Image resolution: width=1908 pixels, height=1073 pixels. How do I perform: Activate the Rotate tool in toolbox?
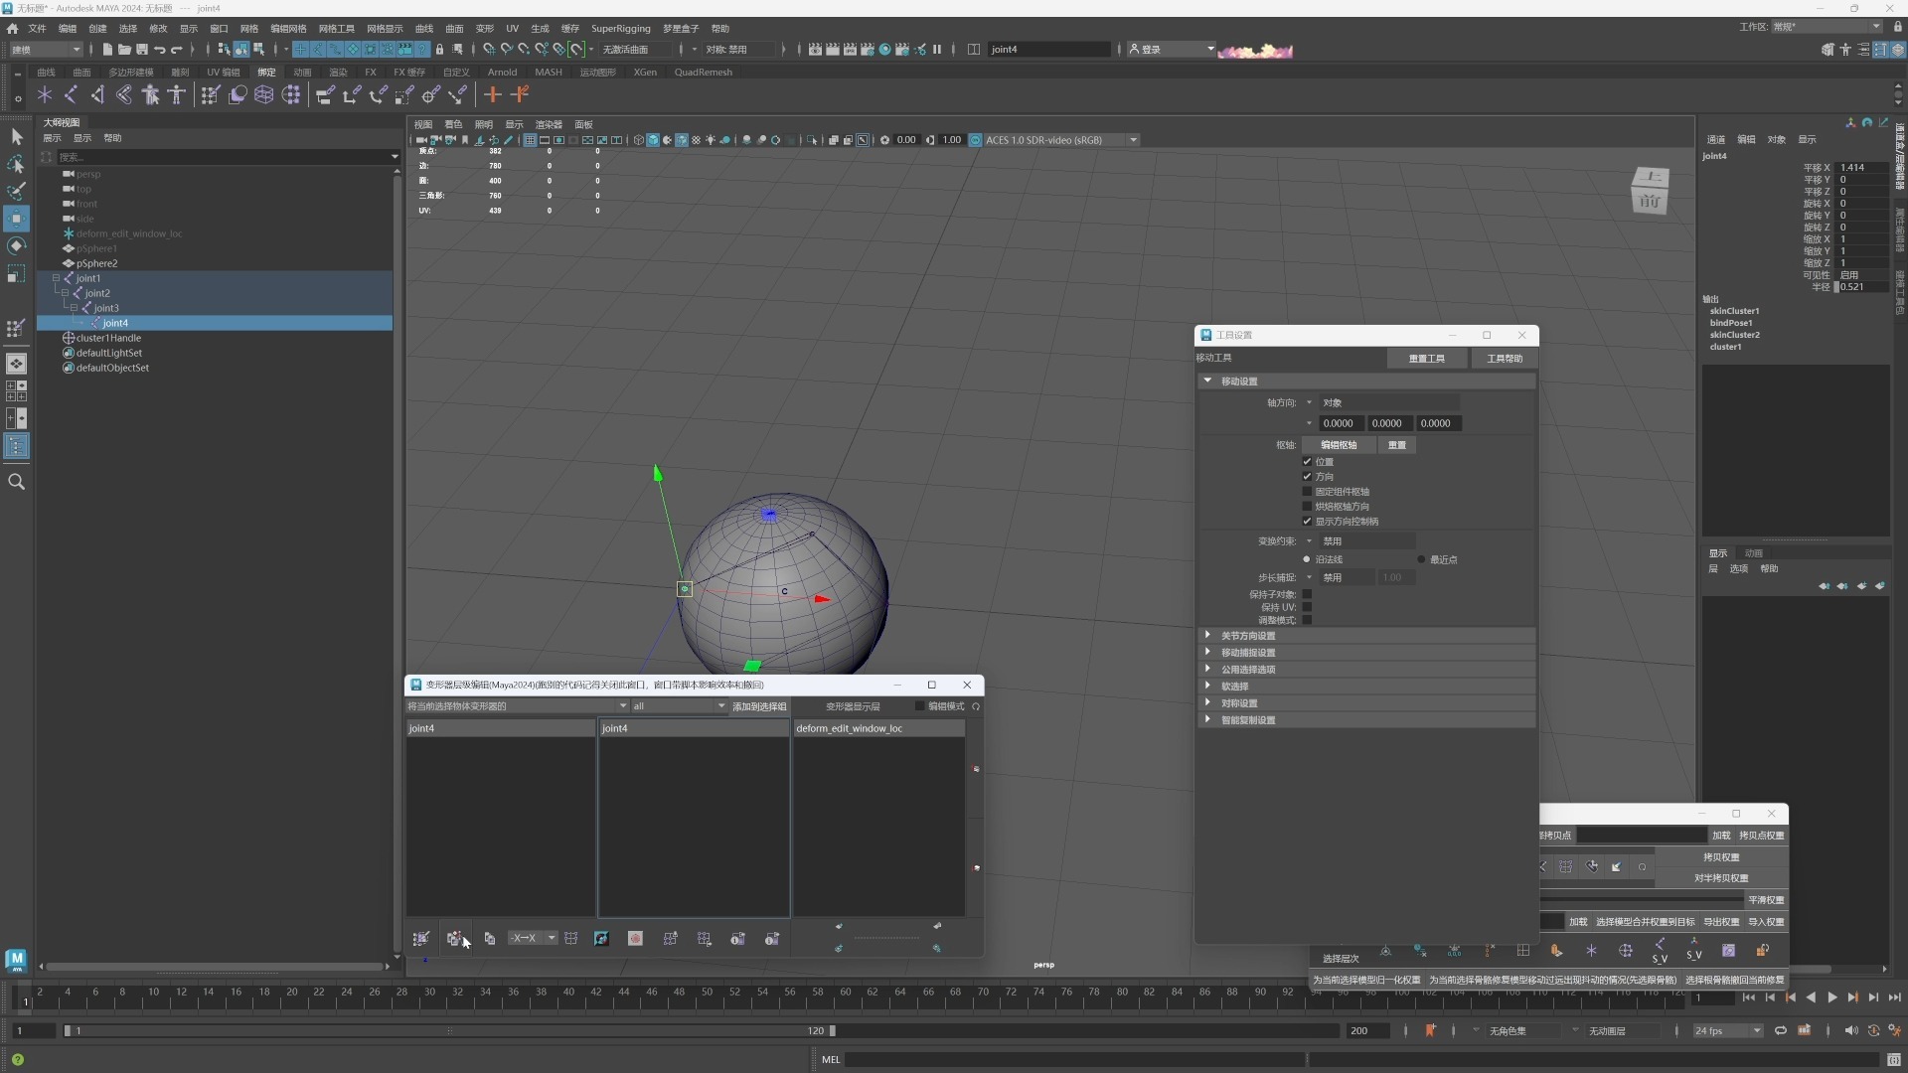16,245
